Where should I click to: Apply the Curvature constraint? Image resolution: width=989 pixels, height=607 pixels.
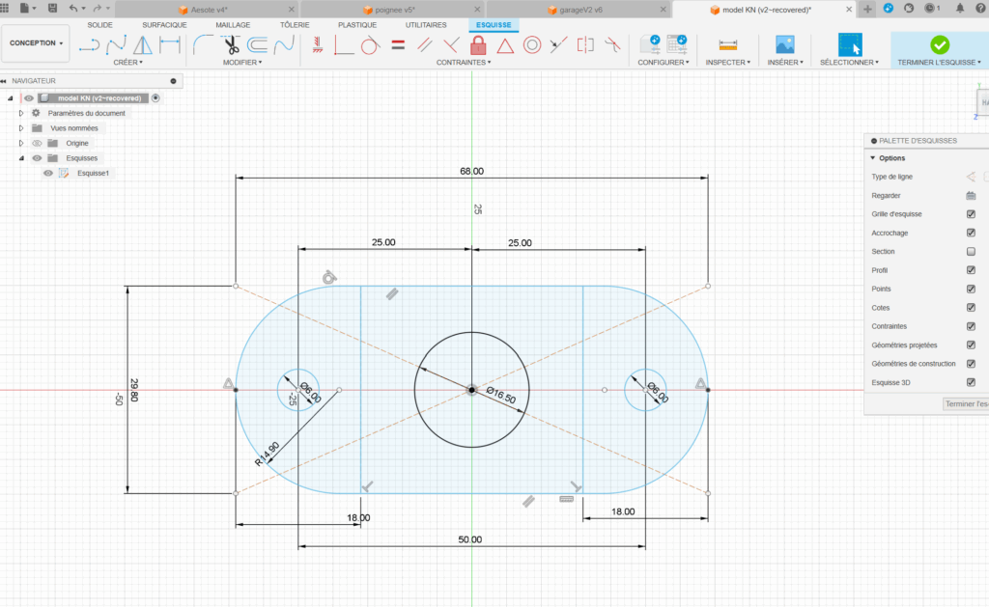612,45
